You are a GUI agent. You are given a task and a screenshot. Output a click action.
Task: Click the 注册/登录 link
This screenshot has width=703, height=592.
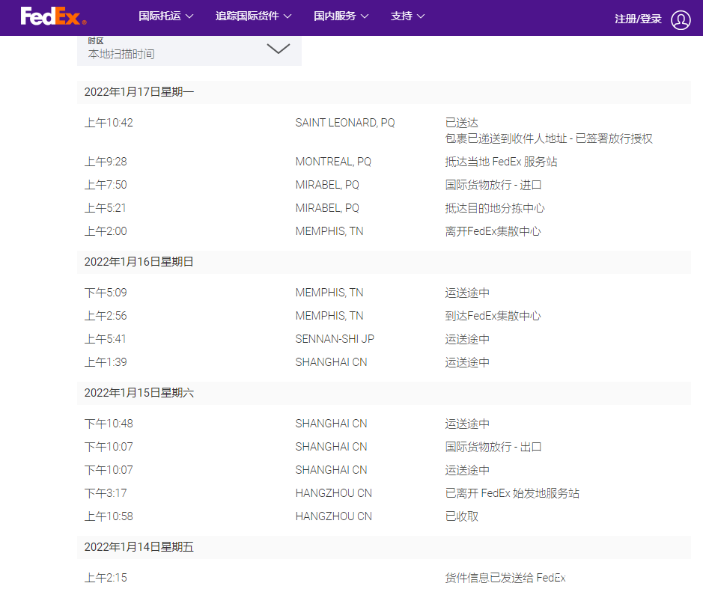click(x=638, y=19)
